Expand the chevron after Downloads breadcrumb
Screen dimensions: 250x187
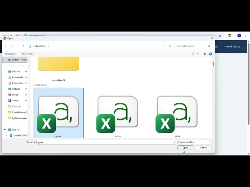[48, 46]
